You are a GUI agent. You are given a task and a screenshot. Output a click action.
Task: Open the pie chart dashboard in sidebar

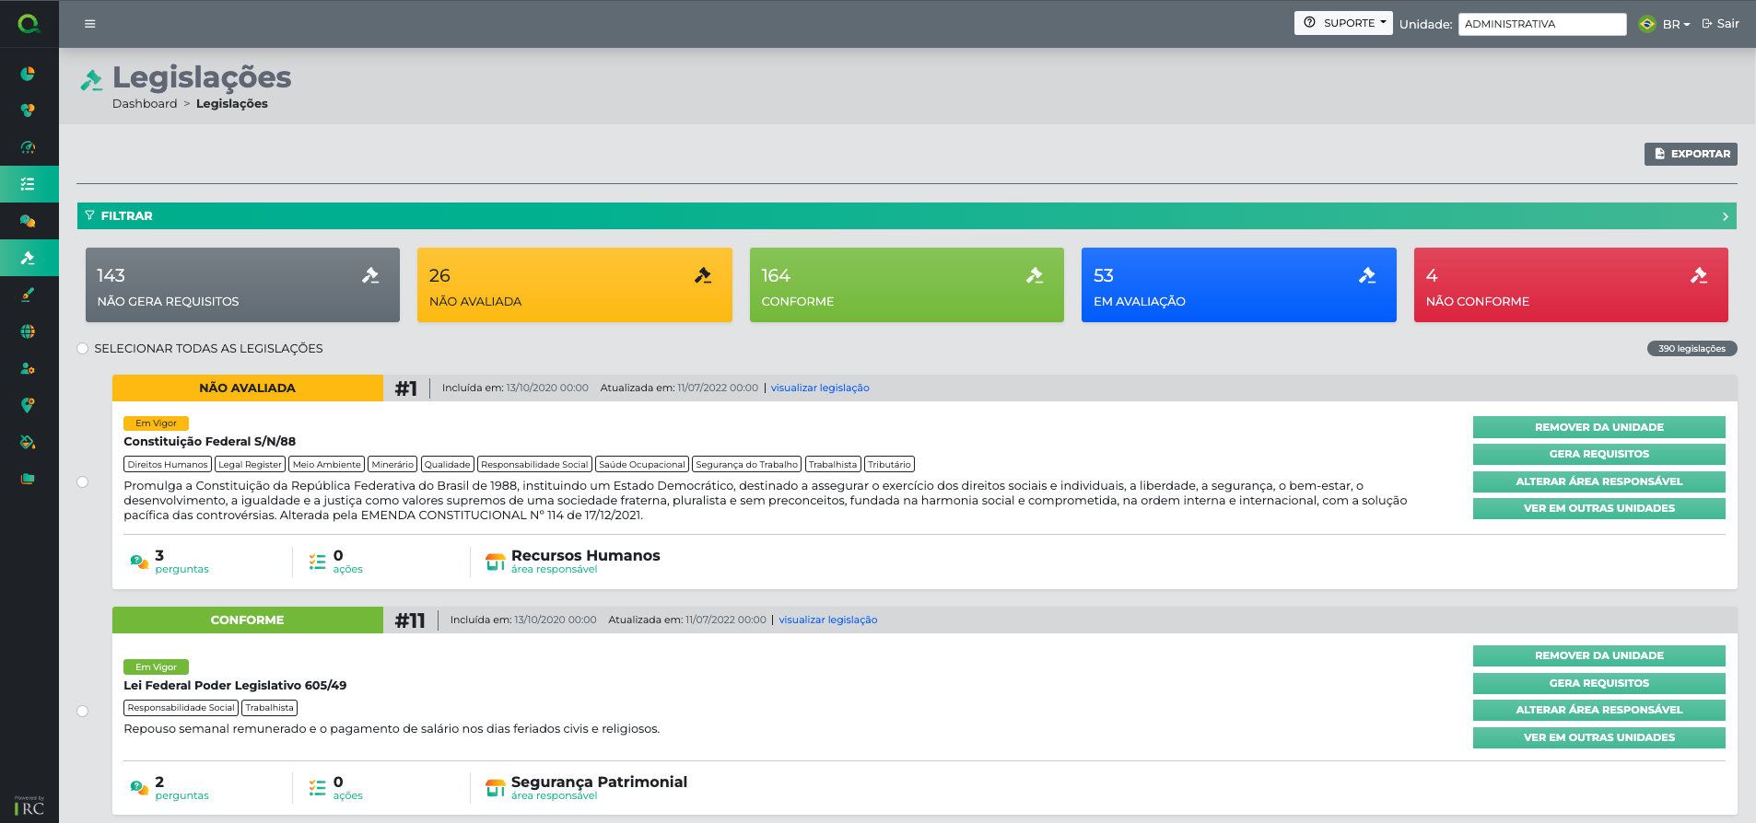pos(28,74)
